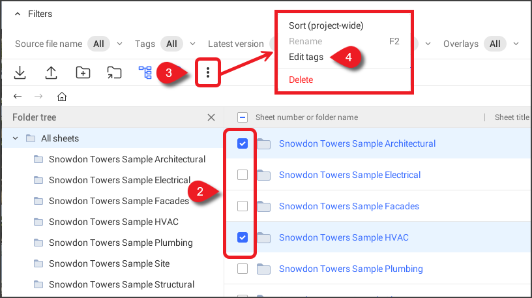Image resolution: width=532 pixels, height=298 pixels.
Task: Click the move to folder icon
Action: tap(114, 72)
